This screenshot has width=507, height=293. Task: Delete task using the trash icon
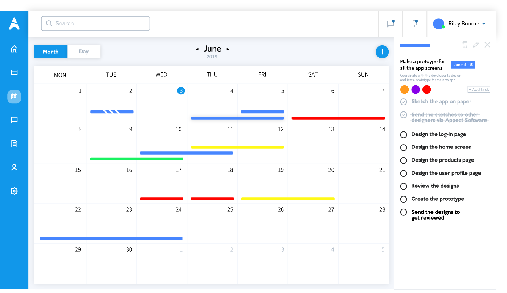click(x=465, y=45)
